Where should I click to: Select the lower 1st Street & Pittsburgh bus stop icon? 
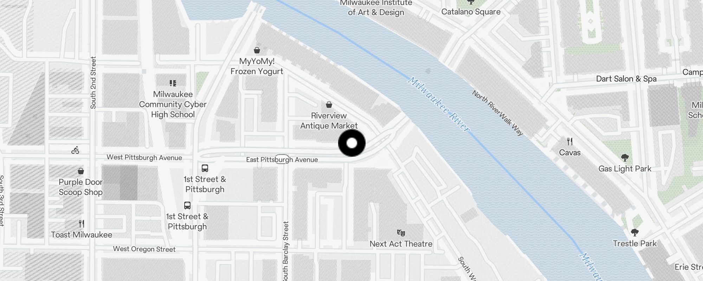click(x=187, y=205)
